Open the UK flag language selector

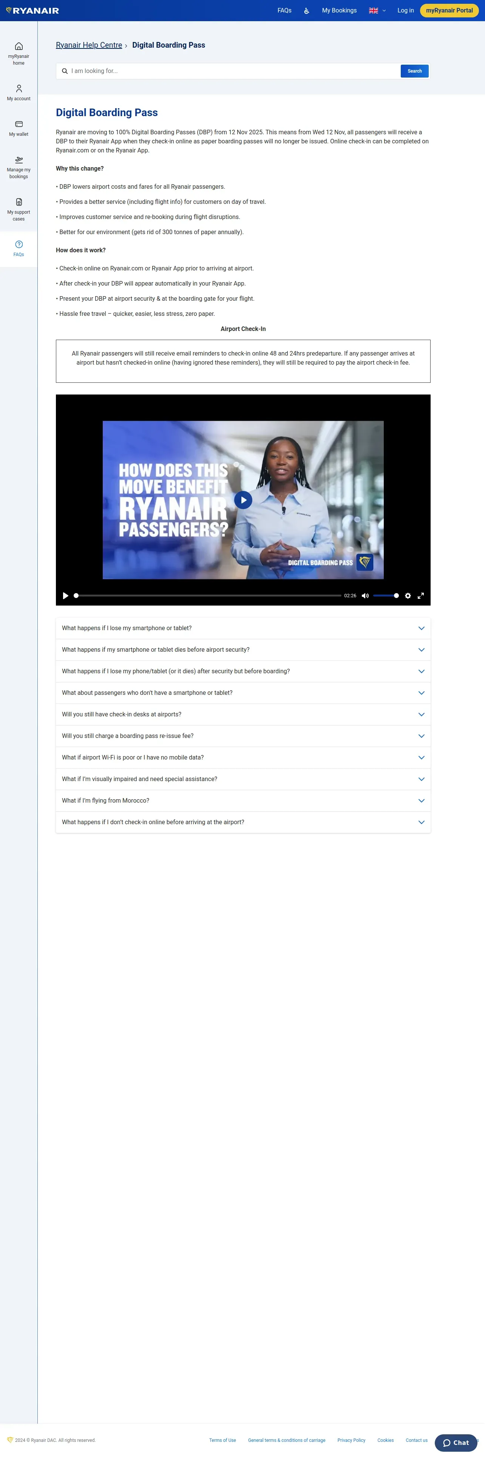pyautogui.click(x=377, y=11)
